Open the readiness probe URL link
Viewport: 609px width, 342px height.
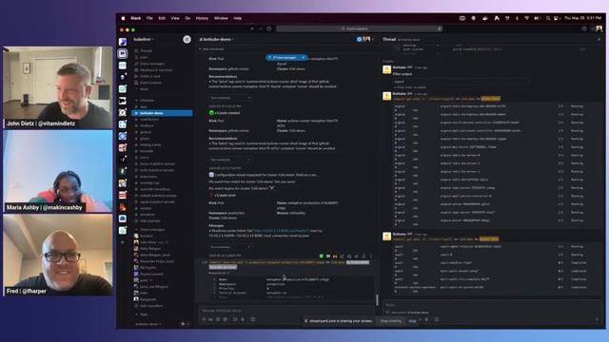[282, 231]
